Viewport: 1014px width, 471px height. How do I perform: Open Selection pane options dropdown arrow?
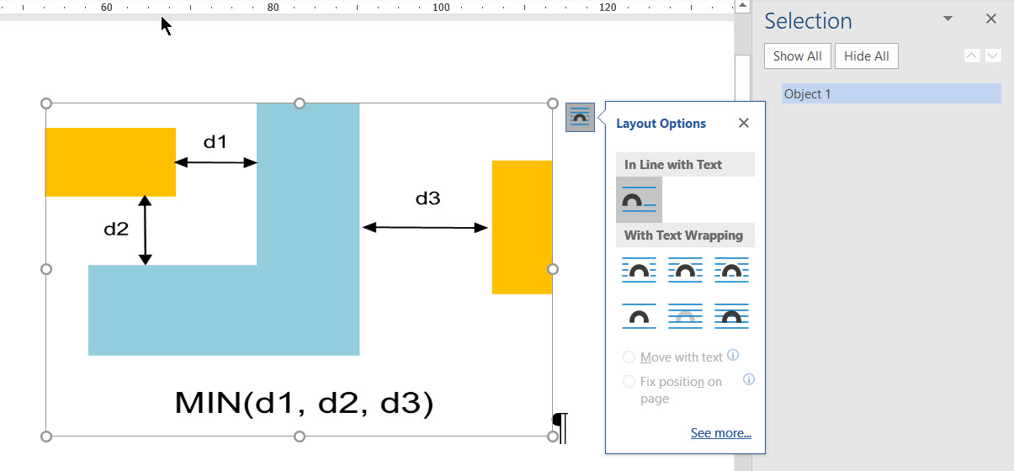[948, 19]
